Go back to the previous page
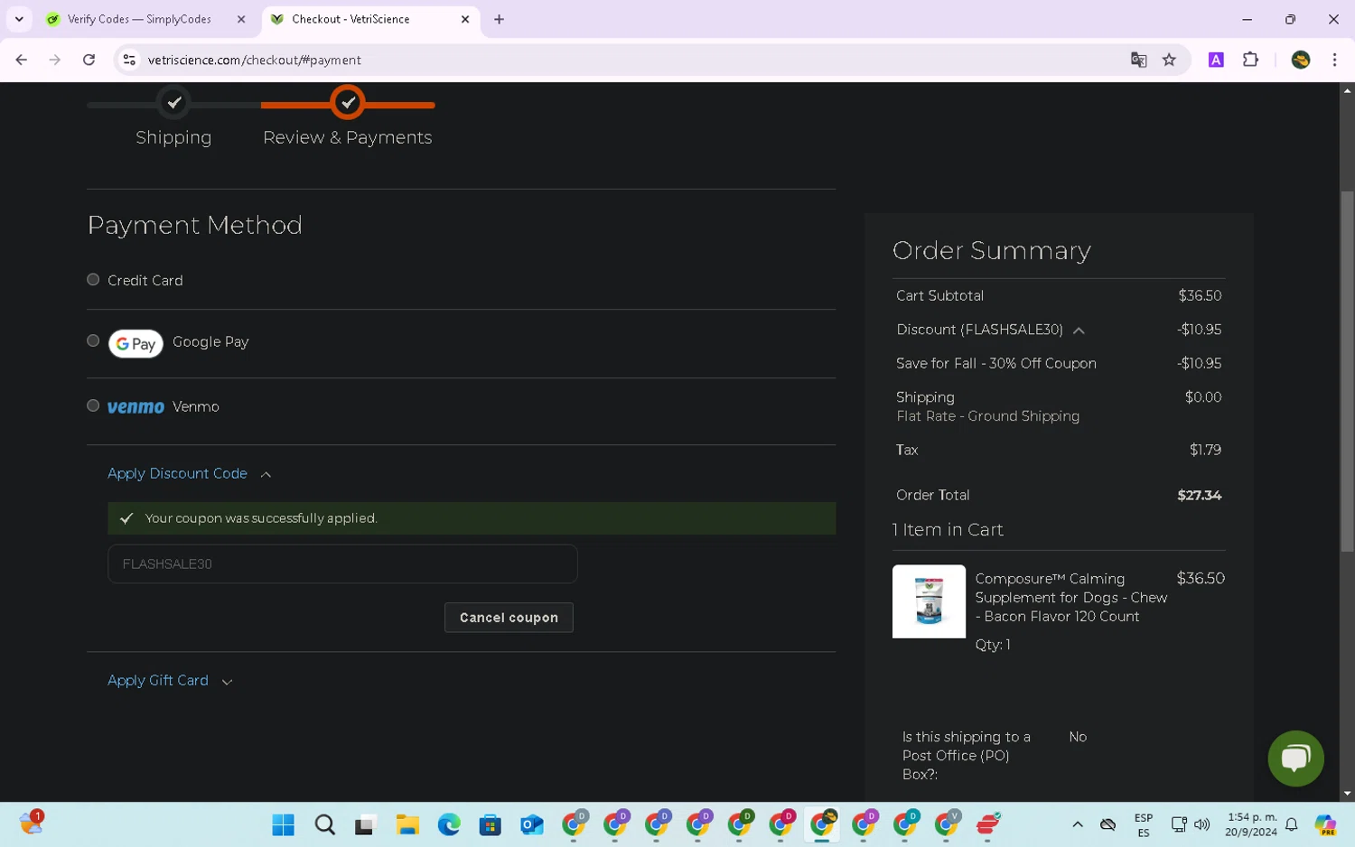 pyautogui.click(x=22, y=60)
